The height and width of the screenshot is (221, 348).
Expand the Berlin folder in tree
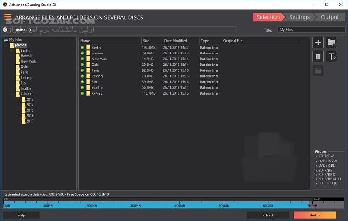[12, 50]
